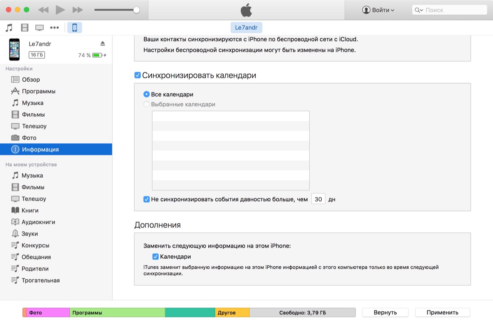Eject the Le7andr iPhone

[102, 43]
